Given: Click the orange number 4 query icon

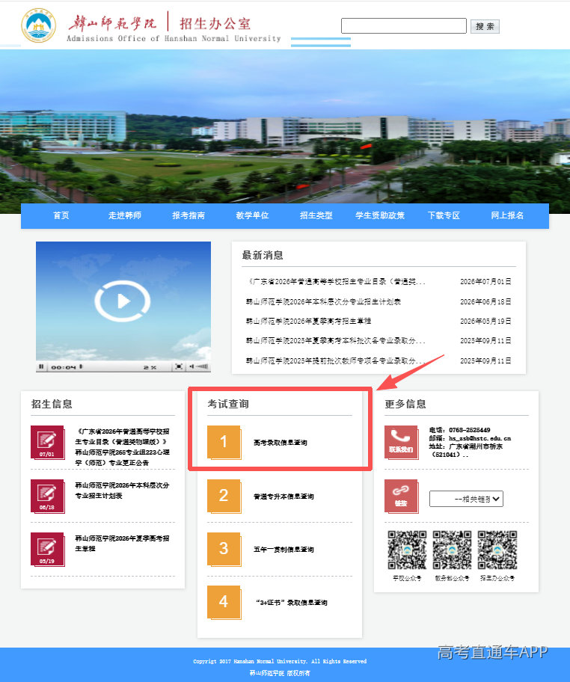Looking at the screenshot, I should [x=224, y=603].
